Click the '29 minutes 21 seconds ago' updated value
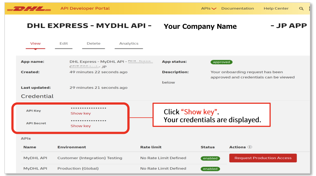316x176 pixels. click(x=98, y=88)
